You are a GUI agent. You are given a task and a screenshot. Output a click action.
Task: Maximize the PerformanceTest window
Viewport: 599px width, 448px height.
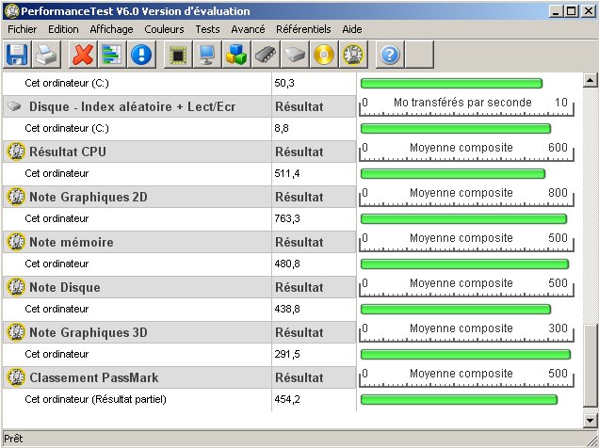571,11
